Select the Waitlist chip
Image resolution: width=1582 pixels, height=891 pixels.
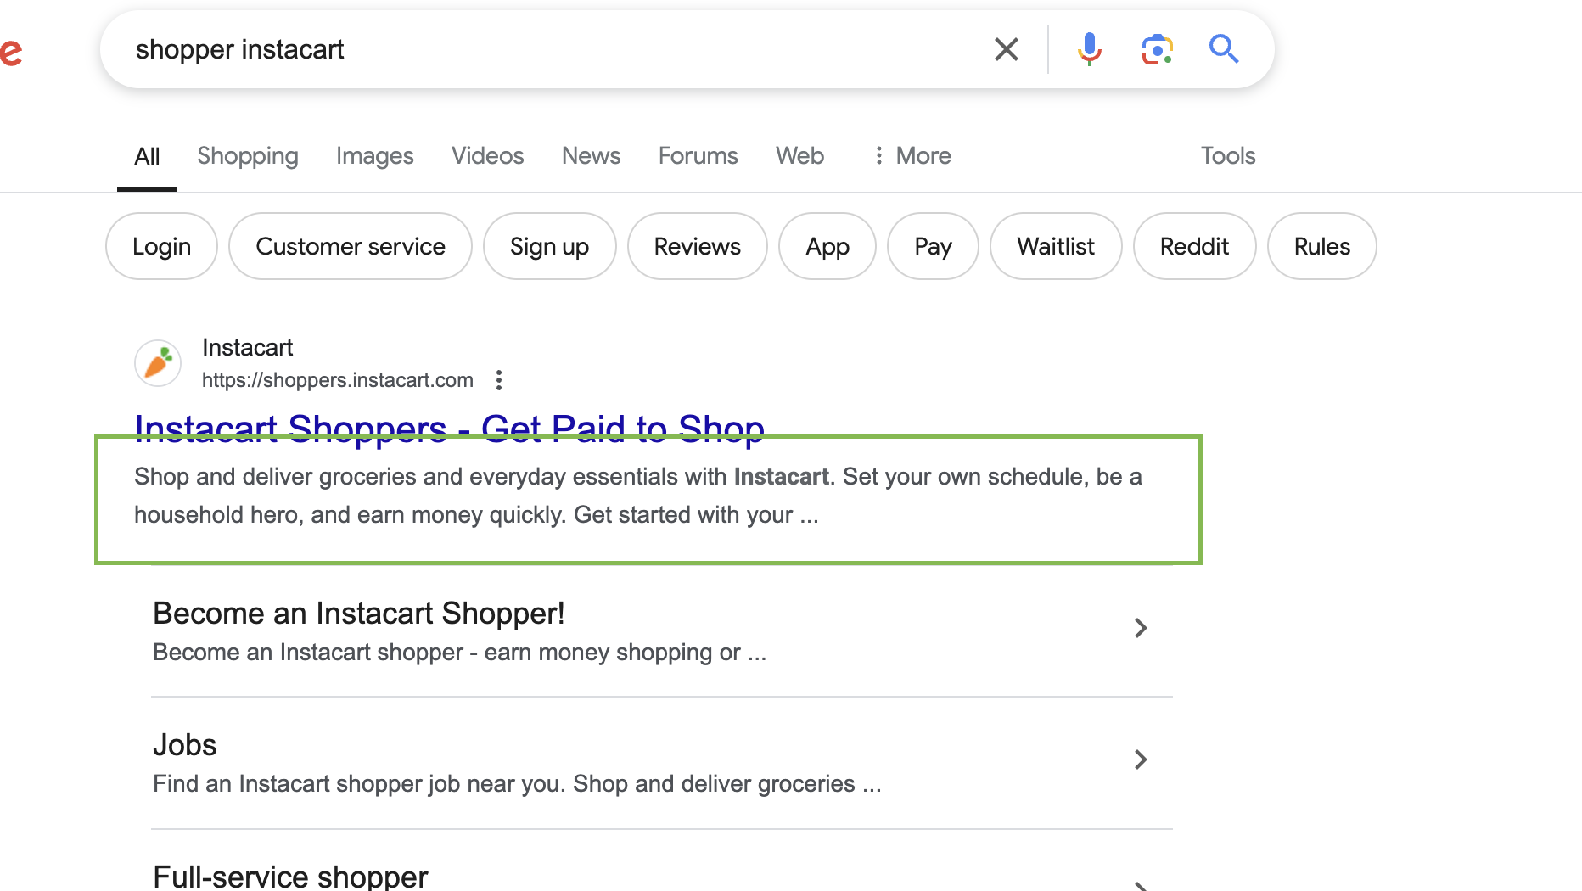pyautogui.click(x=1056, y=246)
